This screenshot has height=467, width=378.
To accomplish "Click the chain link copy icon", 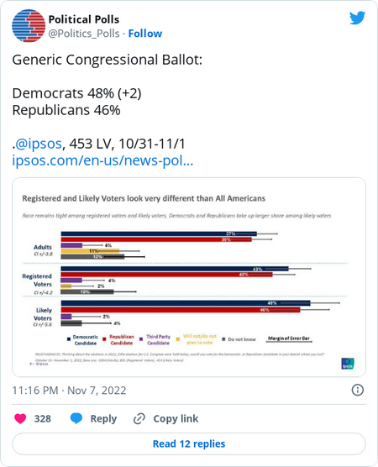I will click(139, 418).
